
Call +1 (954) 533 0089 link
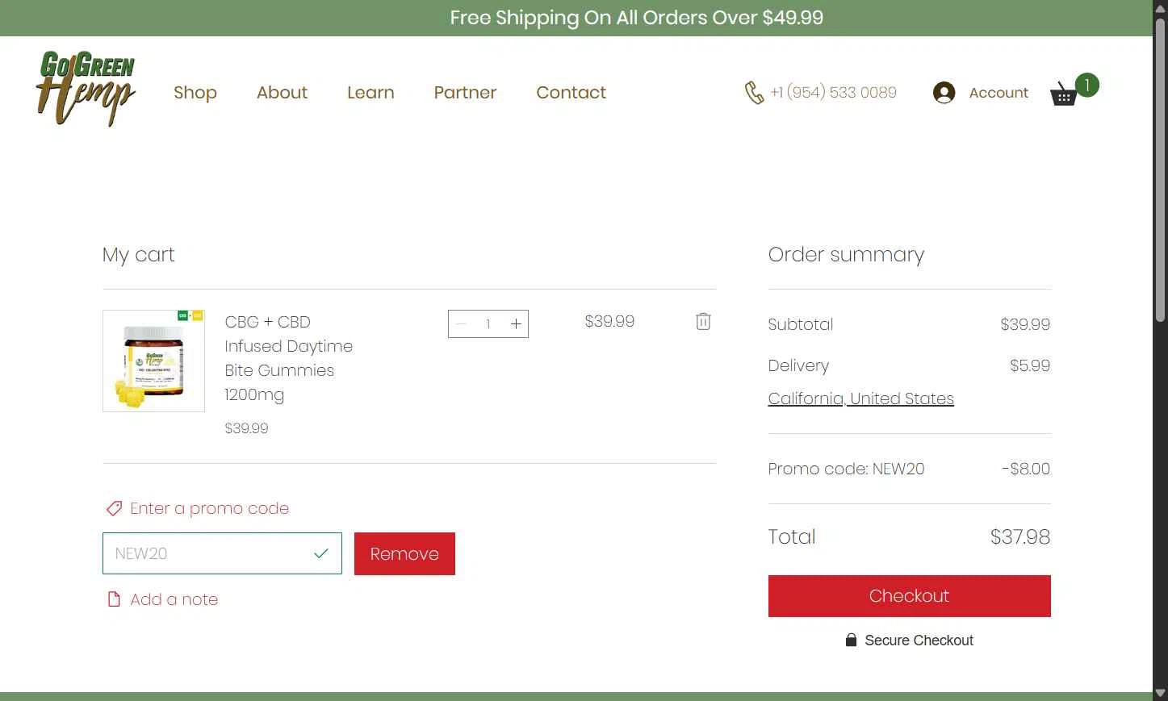833,93
